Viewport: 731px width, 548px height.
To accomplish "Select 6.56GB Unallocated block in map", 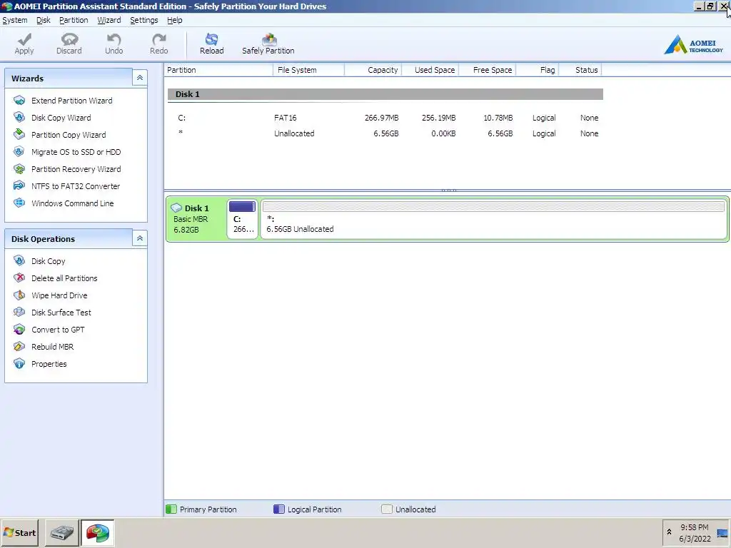I will click(x=493, y=218).
